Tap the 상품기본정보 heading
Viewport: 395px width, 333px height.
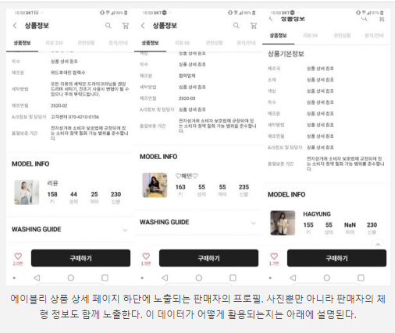(286, 54)
